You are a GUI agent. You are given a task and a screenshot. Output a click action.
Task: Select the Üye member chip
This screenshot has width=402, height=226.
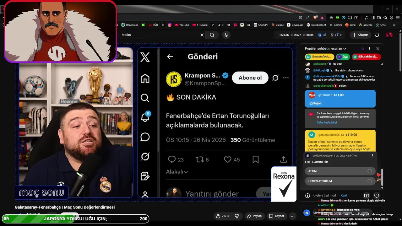[x=343, y=57]
